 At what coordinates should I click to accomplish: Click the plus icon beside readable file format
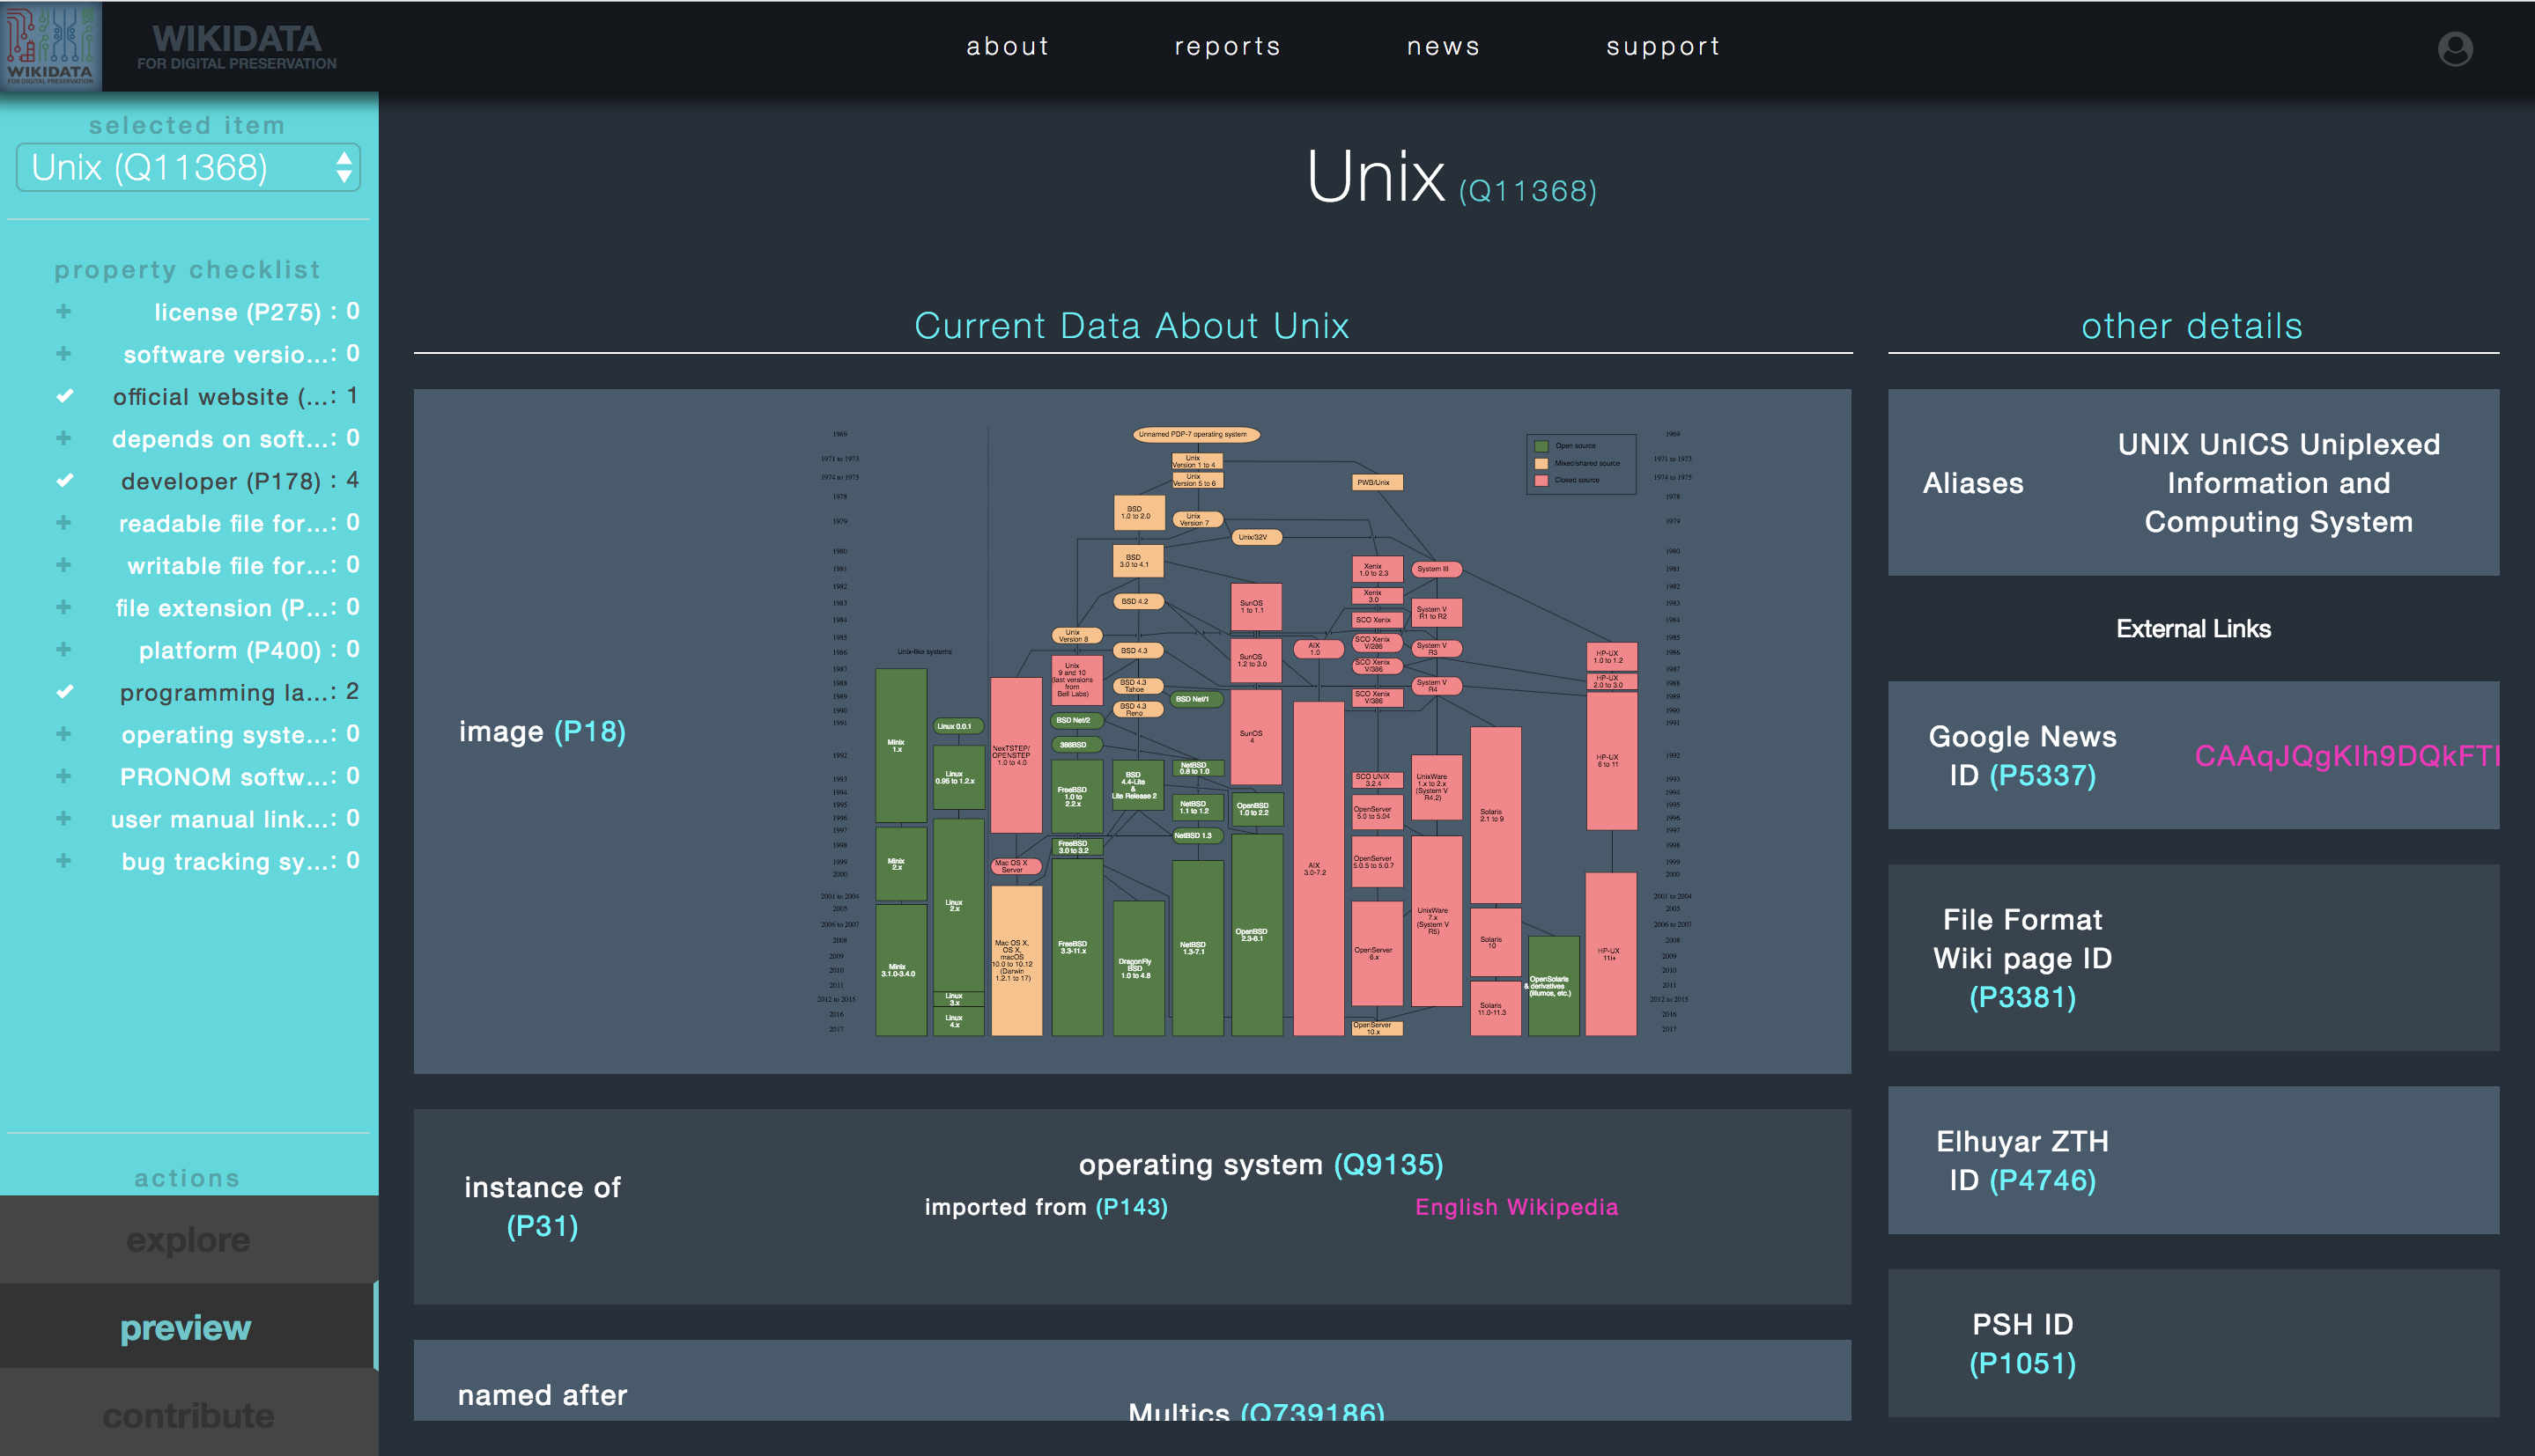coord(64,522)
